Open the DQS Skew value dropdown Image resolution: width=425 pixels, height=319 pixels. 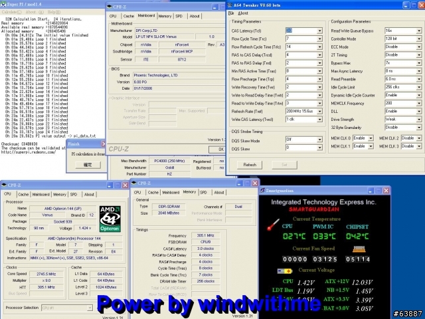pos(320,148)
